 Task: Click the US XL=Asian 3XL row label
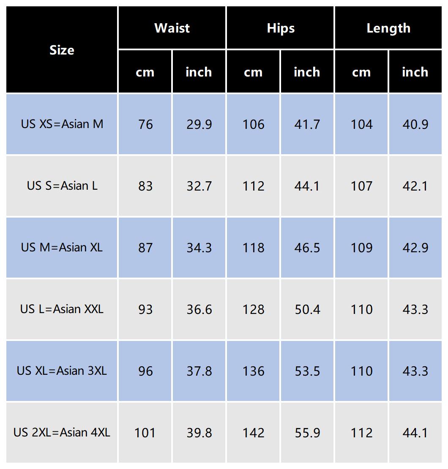tap(62, 371)
